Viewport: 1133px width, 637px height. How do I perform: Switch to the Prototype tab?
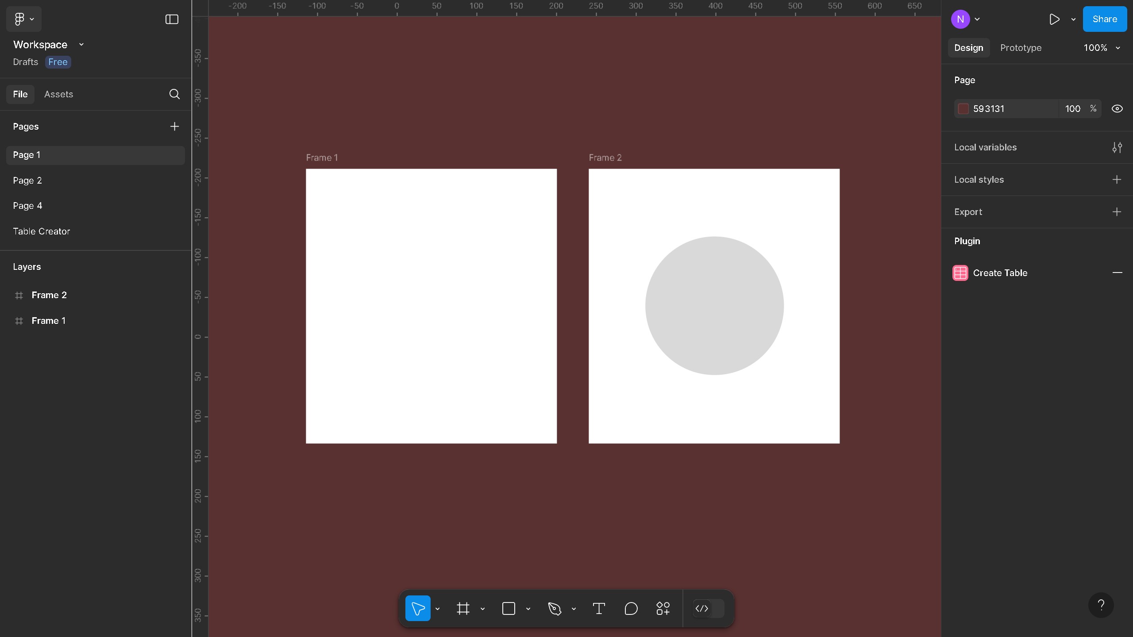(1021, 48)
